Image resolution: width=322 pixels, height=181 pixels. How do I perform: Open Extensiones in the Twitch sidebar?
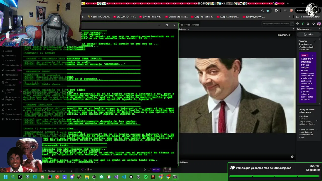point(11,109)
